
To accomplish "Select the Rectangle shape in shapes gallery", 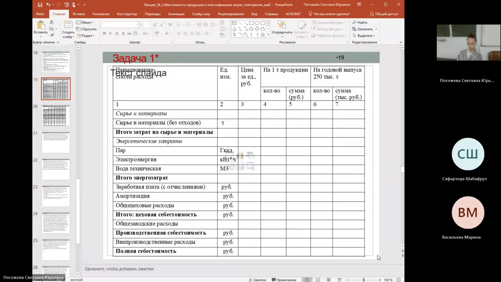I will pos(251,23).
